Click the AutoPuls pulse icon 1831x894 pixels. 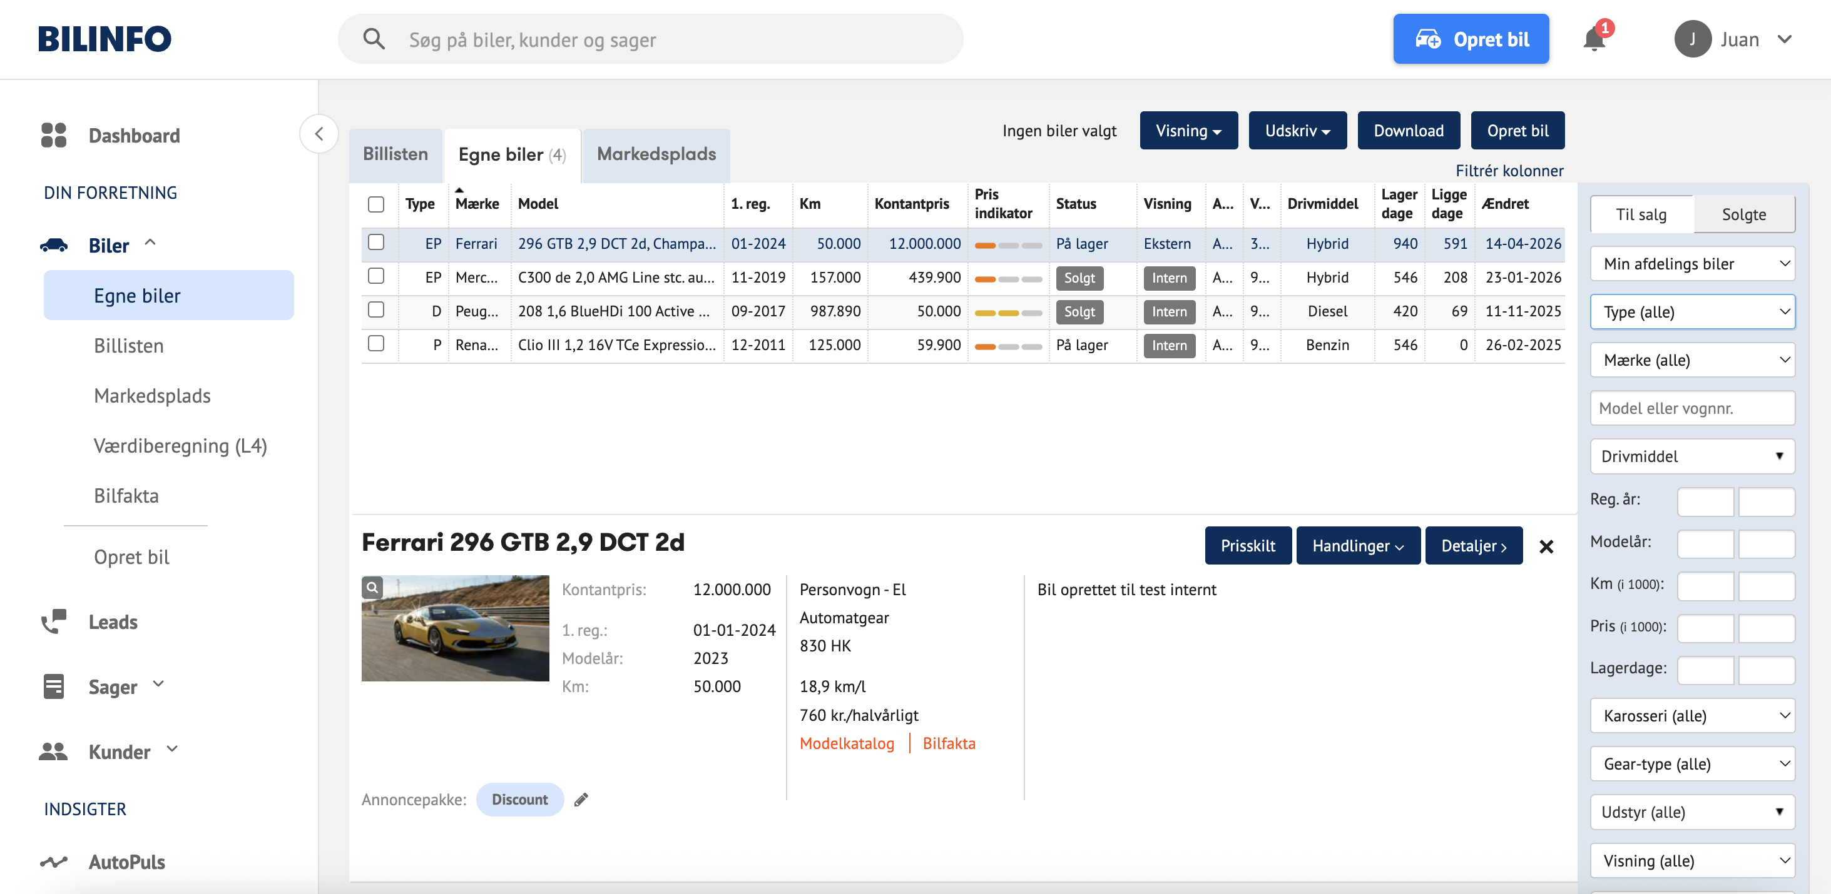(x=53, y=862)
